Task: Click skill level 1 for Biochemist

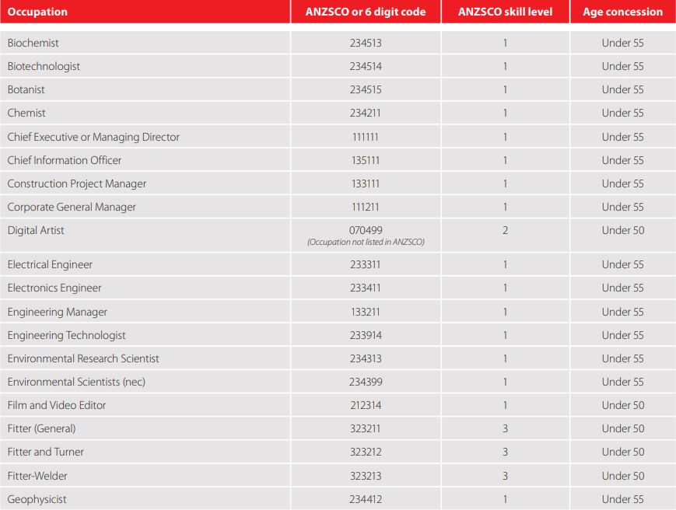Action: click(506, 43)
